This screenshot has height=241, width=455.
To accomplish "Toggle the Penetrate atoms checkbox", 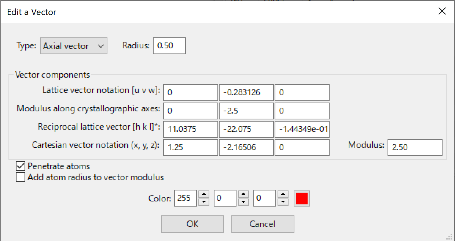I will click(21, 166).
